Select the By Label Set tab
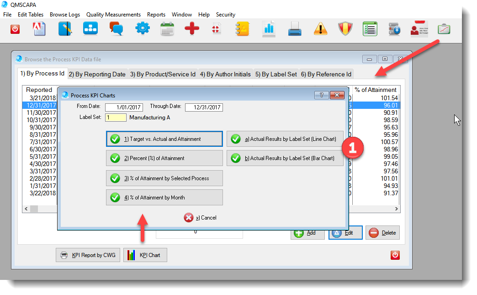477x295 pixels. coord(276,74)
